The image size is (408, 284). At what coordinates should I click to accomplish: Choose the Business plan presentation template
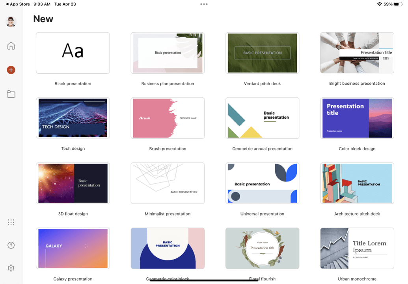[x=168, y=53]
